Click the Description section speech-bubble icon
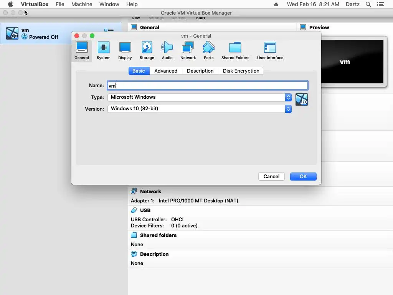393x295 pixels. [134, 254]
